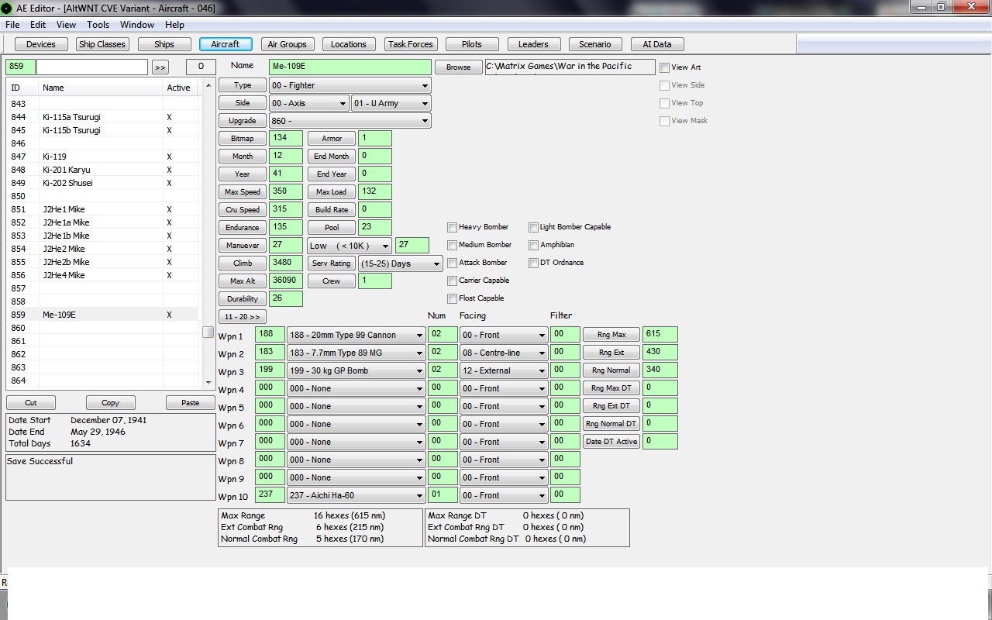This screenshot has height=620, width=992.
Task: Open the View menu
Action: click(x=66, y=25)
